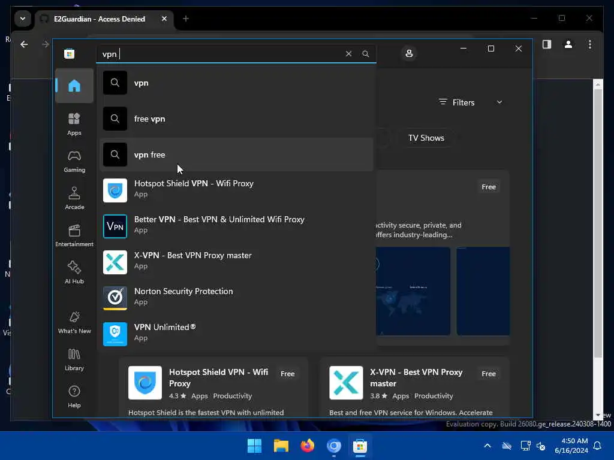Choose Norton Security Protection suggestion
Viewport: 614px width, 460px height.
pyautogui.click(x=236, y=298)
